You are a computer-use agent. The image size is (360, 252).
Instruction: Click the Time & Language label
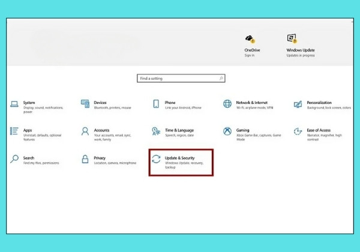click(179, 130)
